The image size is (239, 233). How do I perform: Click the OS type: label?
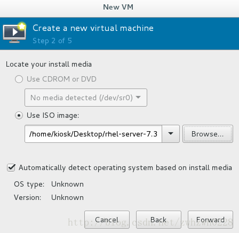pyautogui.click(x=29, y=184)
